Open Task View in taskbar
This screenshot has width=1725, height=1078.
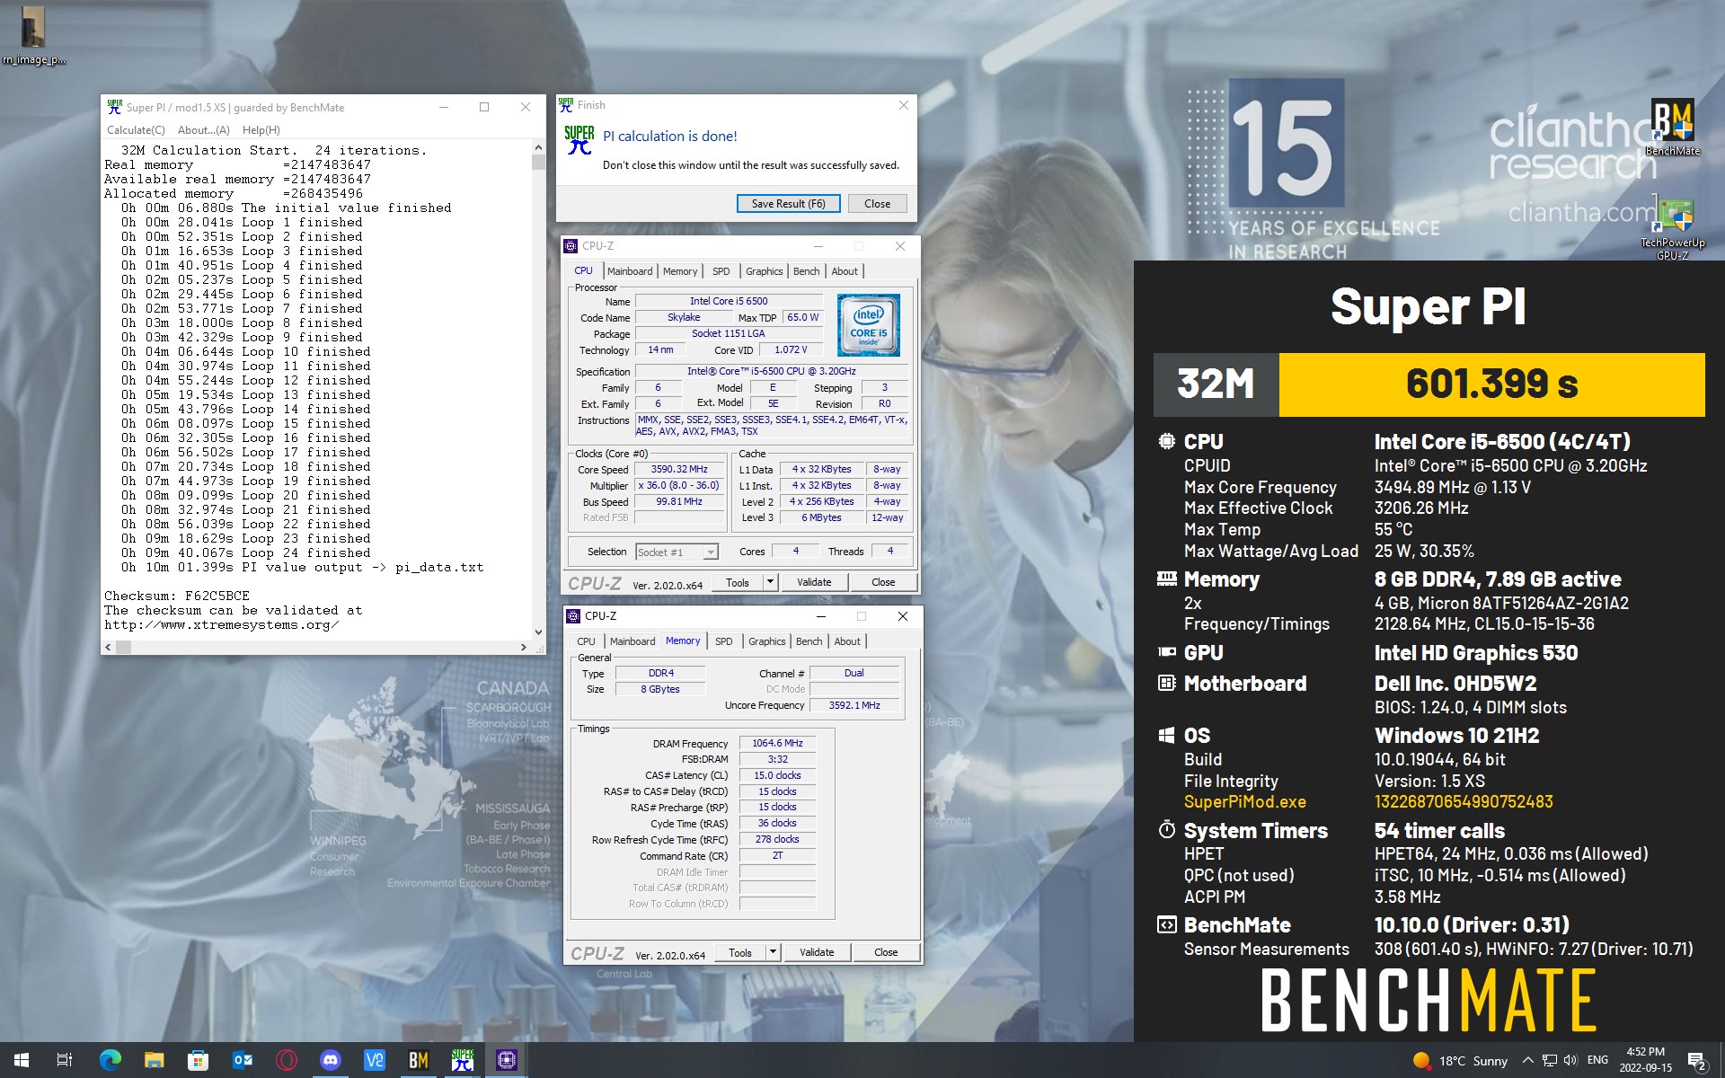[x=65, y=1060]
